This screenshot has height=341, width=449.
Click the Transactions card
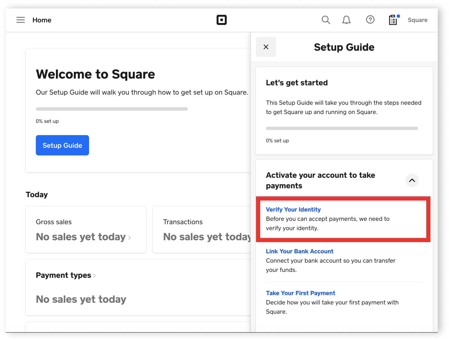[201, 230]
